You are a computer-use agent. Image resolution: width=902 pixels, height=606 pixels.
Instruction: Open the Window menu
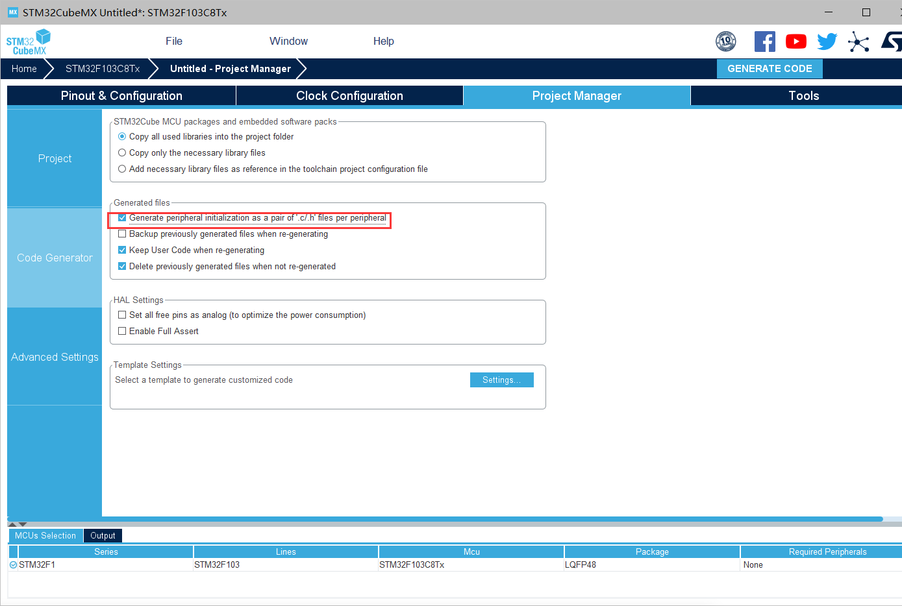[x=288, y=42]
